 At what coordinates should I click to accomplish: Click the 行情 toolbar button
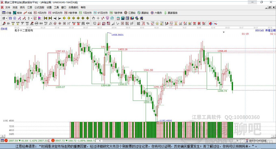[x=7, y=13]
